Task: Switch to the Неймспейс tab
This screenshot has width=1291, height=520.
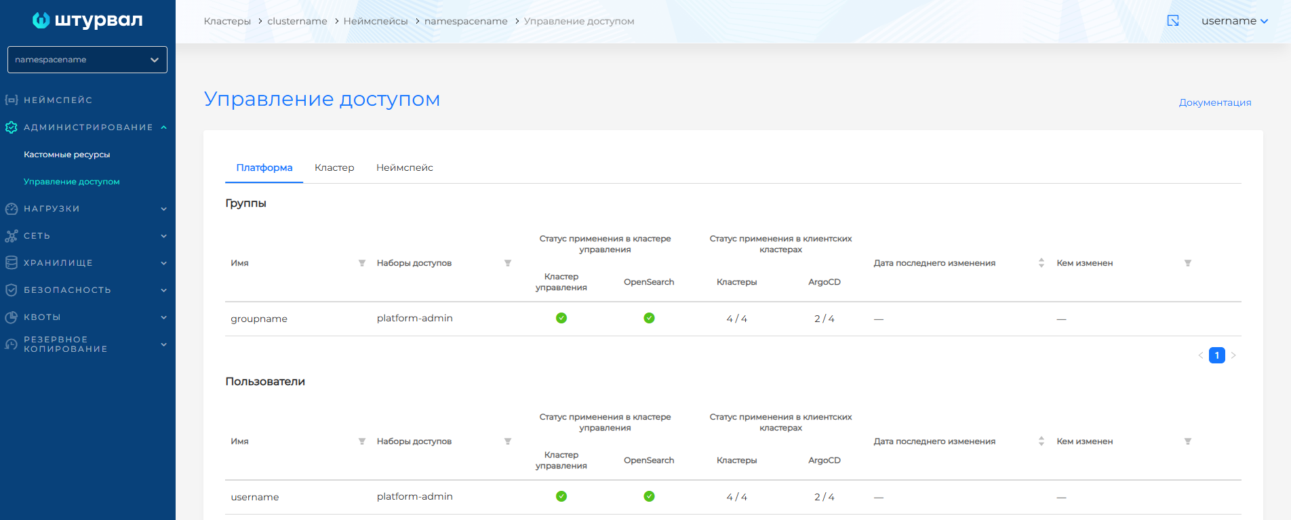Action: tap(404, 167)
